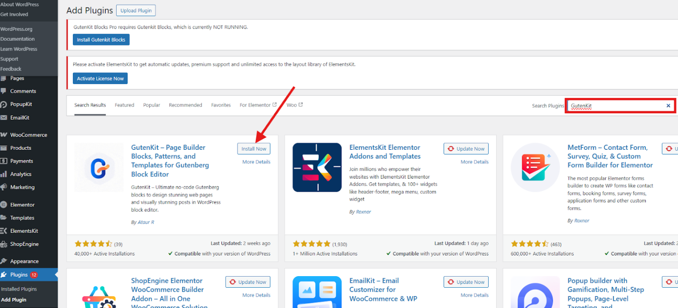The height and width of the screenshot is (308, 678).
Task: Click the ElementsKit plugin logo thumbnail
Action: [x=317, y=167]
